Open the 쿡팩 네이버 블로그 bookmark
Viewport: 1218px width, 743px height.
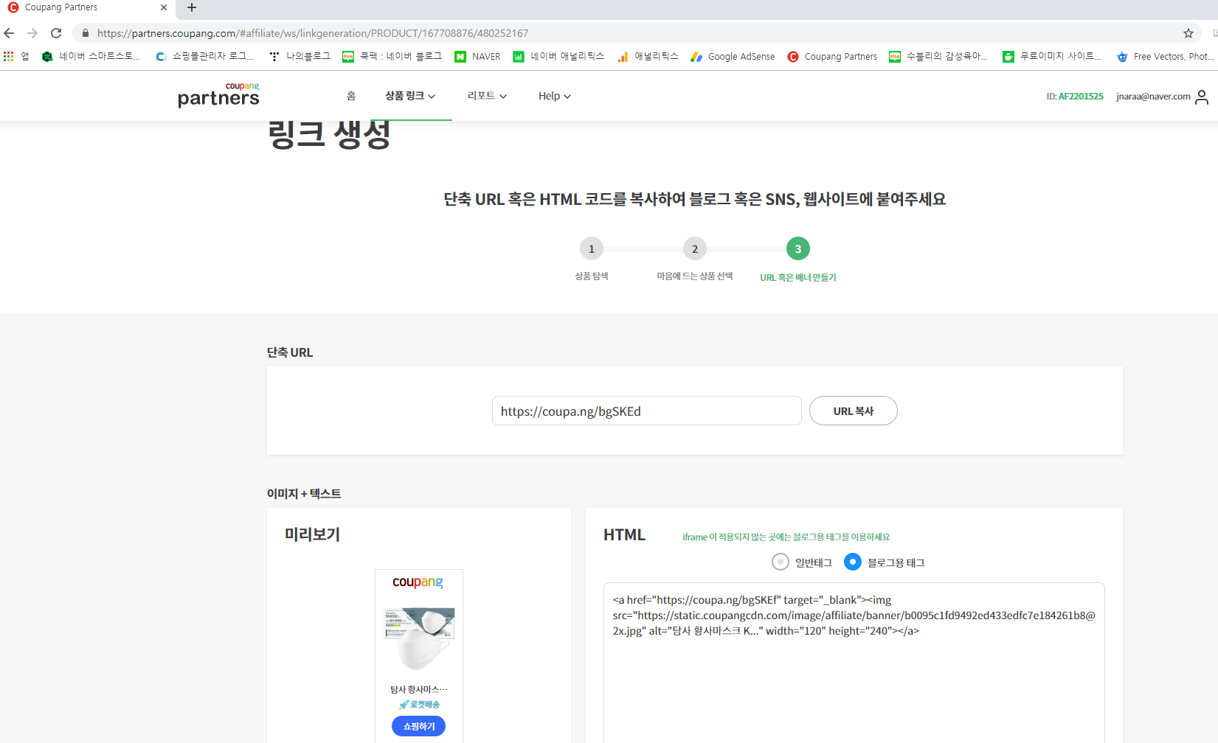(392, 56)
